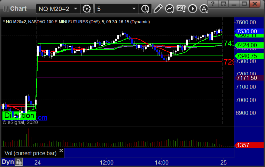This screenshot has height=167, width=265.
Task: Toggle the Dyn dynamic scaling label
Action: point(8,162)
